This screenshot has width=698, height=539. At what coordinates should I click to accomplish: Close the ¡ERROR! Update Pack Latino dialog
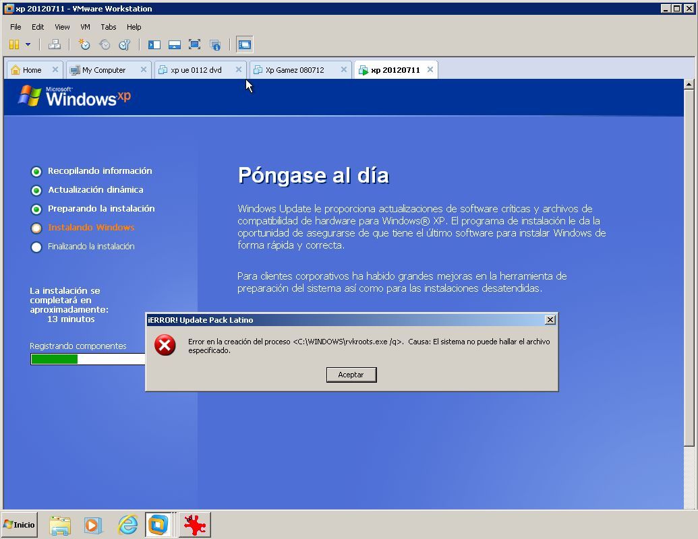tap(550, 320)
